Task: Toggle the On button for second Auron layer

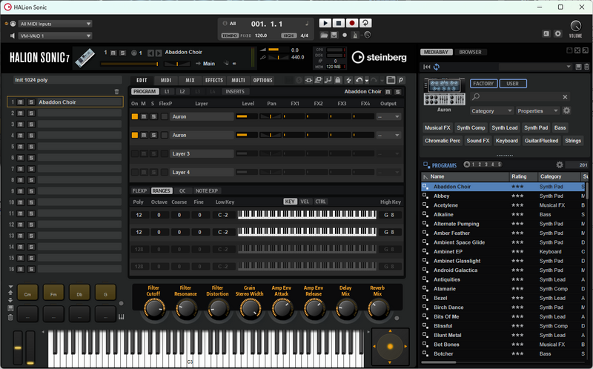Action: coord(135,135)
